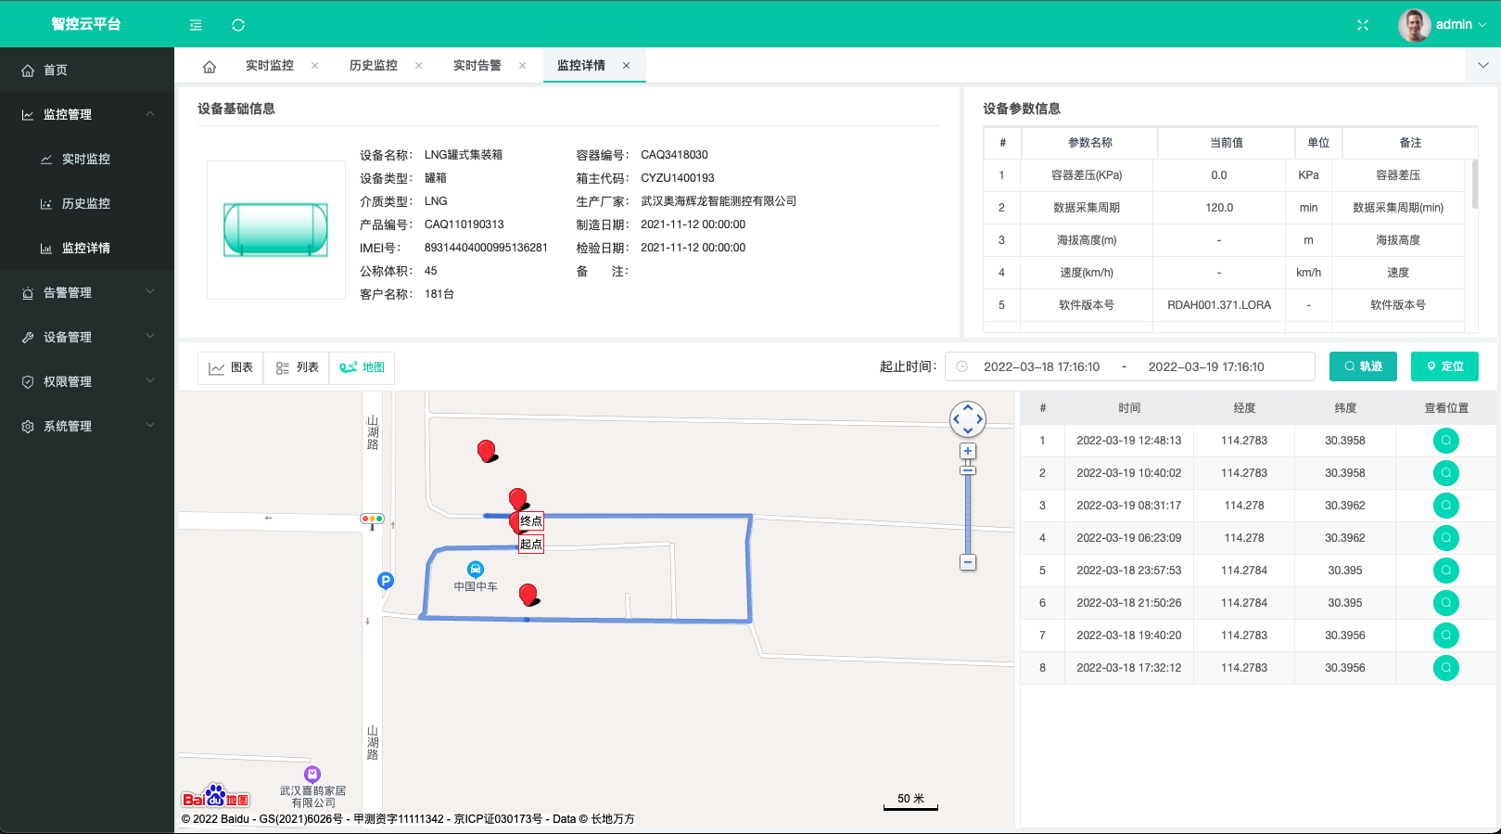Click the map zoom out minus button
The width and height of the screenshot is (1501, 834).
pyautogui.click(x=968, y=562)
